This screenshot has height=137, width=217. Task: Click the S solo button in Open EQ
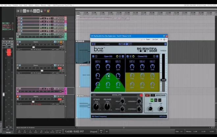pos(120,56)
